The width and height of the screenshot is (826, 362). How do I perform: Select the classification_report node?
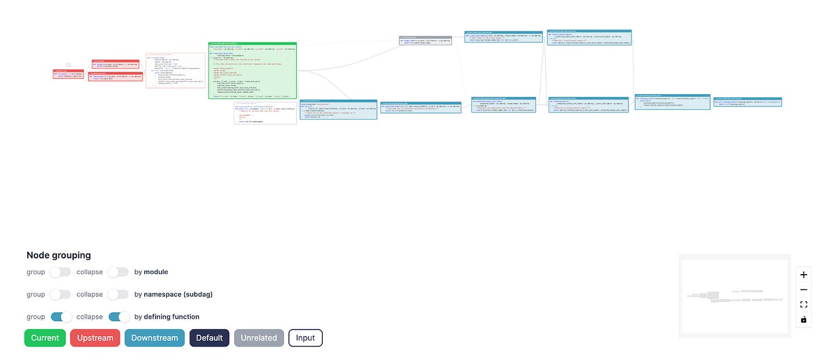point(589,37)
